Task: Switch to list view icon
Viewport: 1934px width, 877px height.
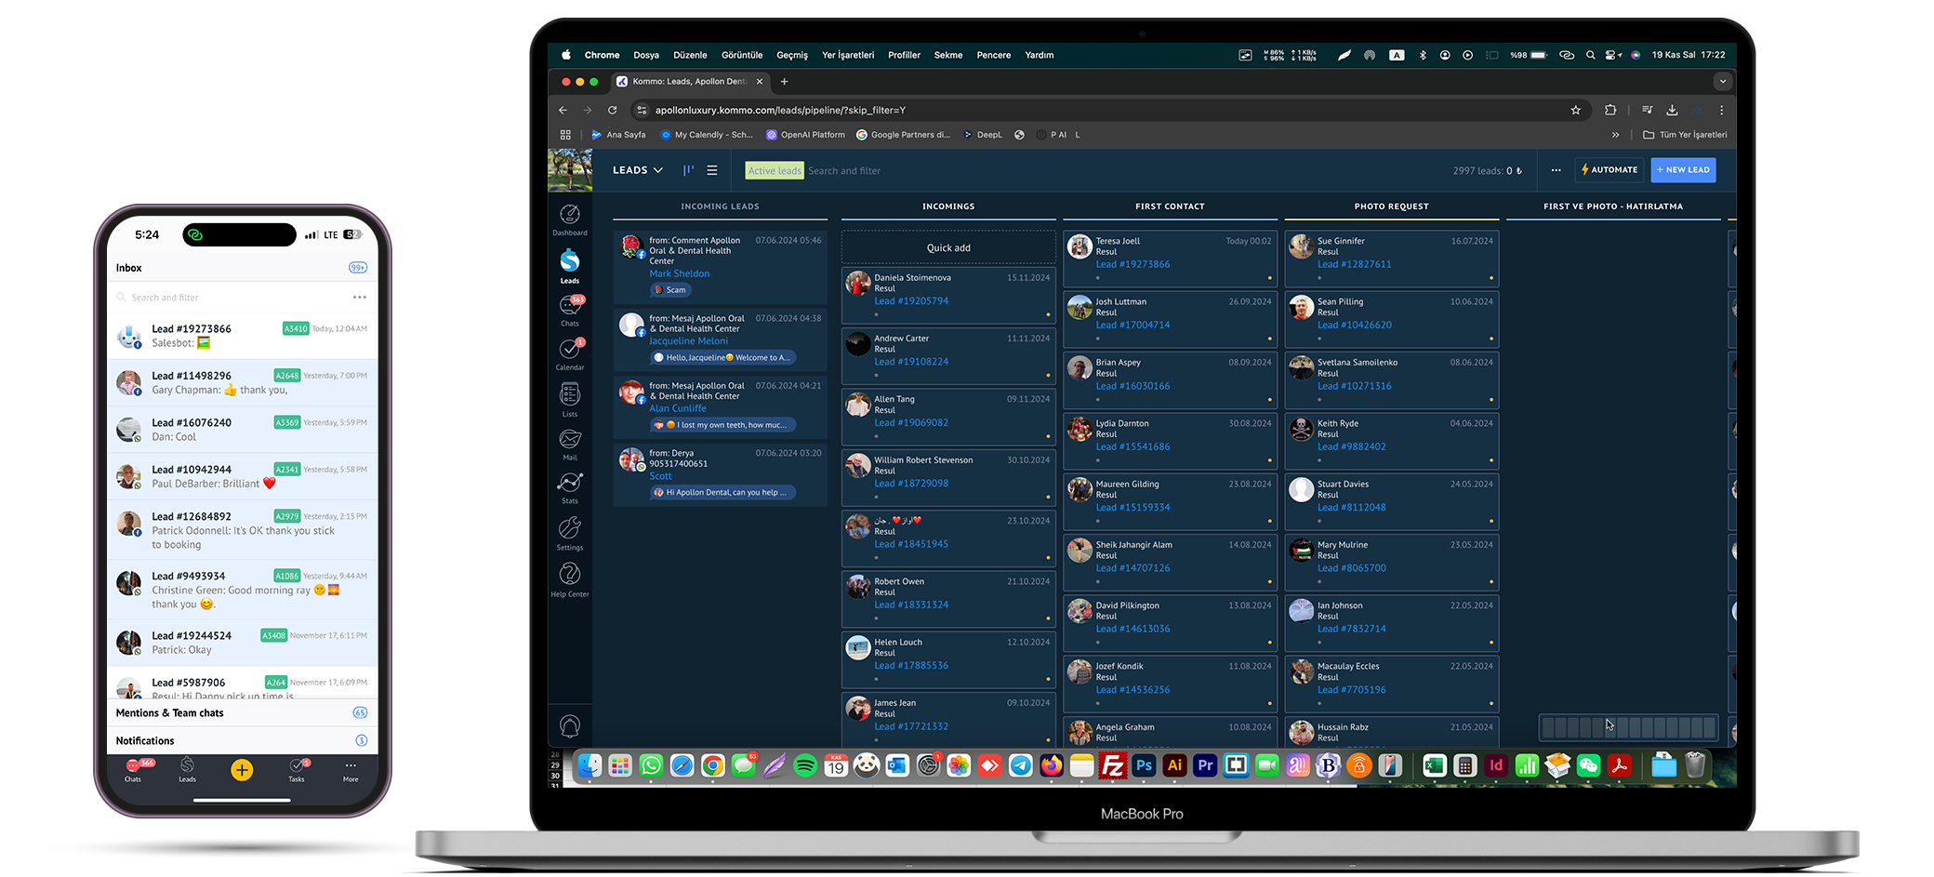Action: (x=712, y=170)
